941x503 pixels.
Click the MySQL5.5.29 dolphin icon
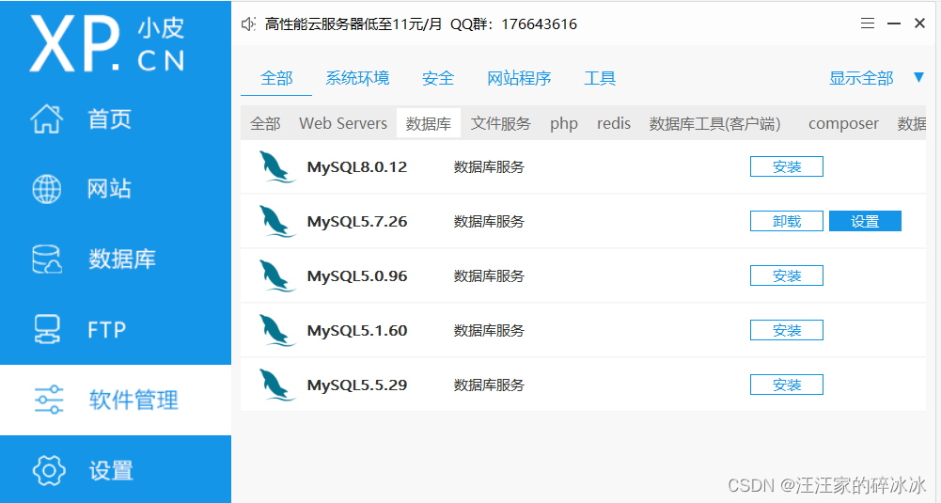(276, 385)
